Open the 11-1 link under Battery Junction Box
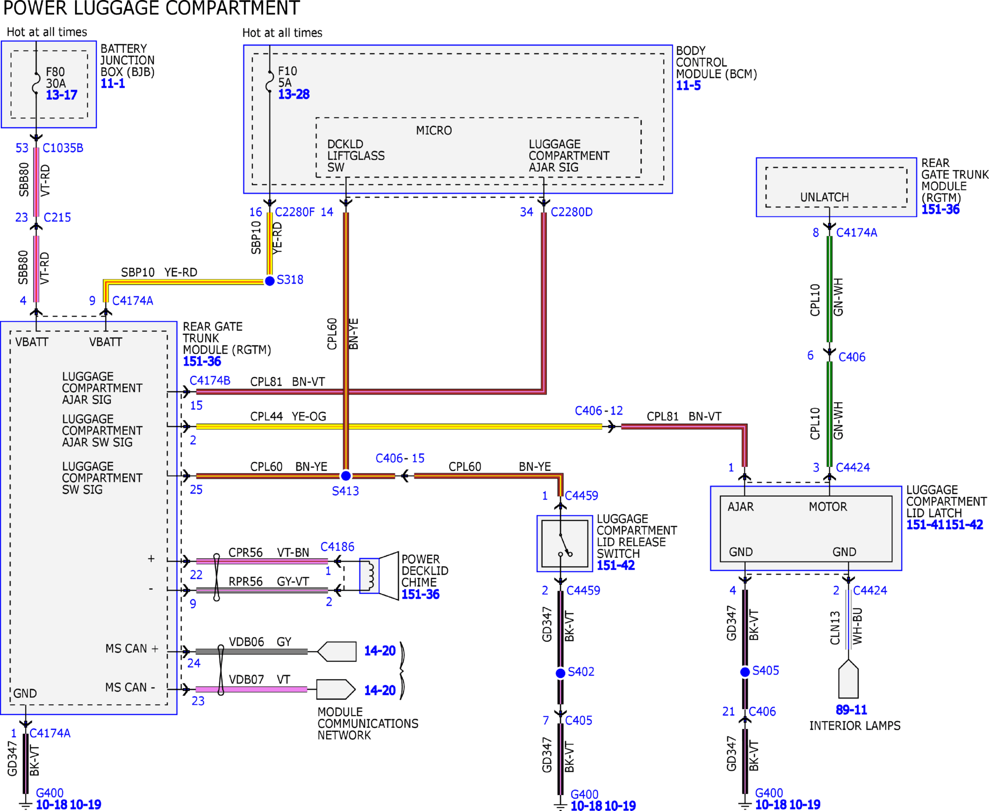 [112, 84]
